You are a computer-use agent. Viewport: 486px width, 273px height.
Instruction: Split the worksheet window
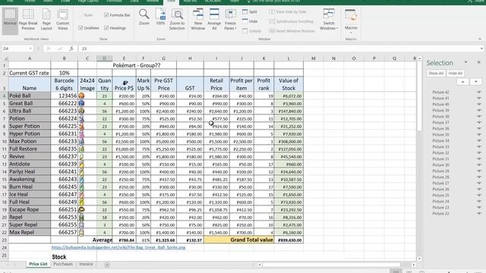pyautogui.click(x=250, y=12)
